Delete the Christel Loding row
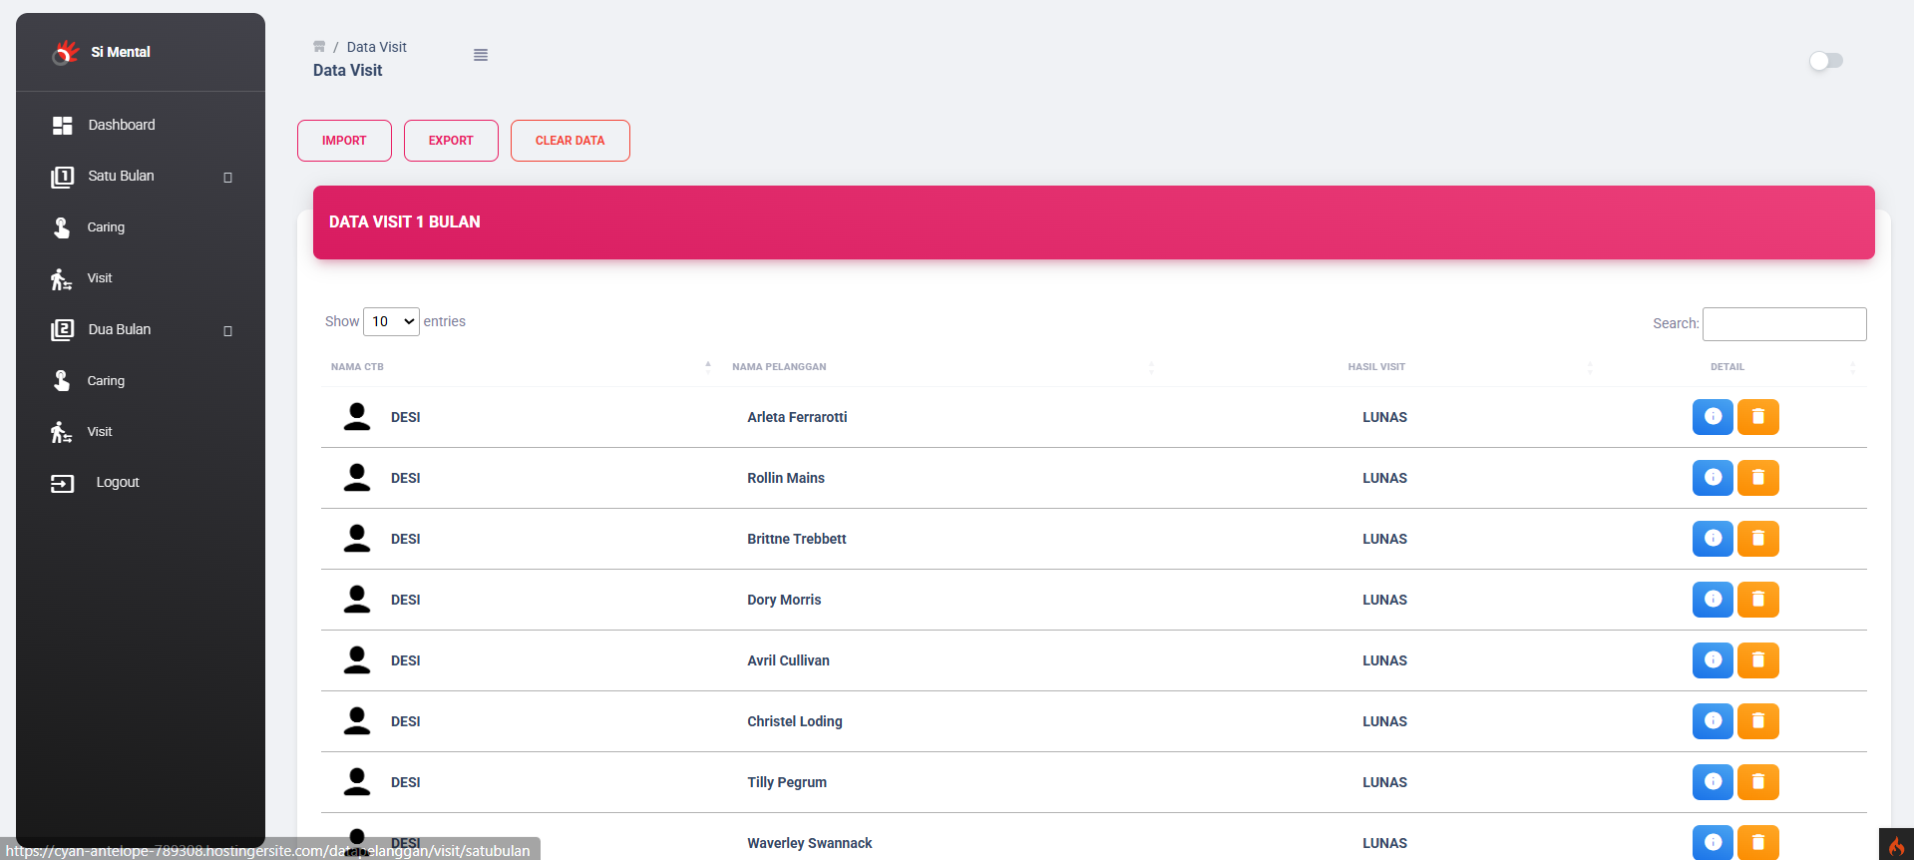Screen dimensions: 1914x860 (x=1758, y=721)
